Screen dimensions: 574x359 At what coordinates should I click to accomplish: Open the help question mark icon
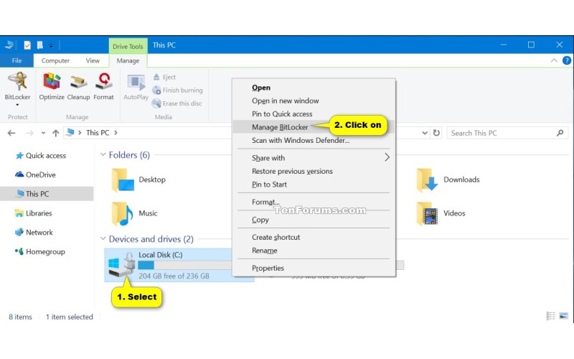566,60
